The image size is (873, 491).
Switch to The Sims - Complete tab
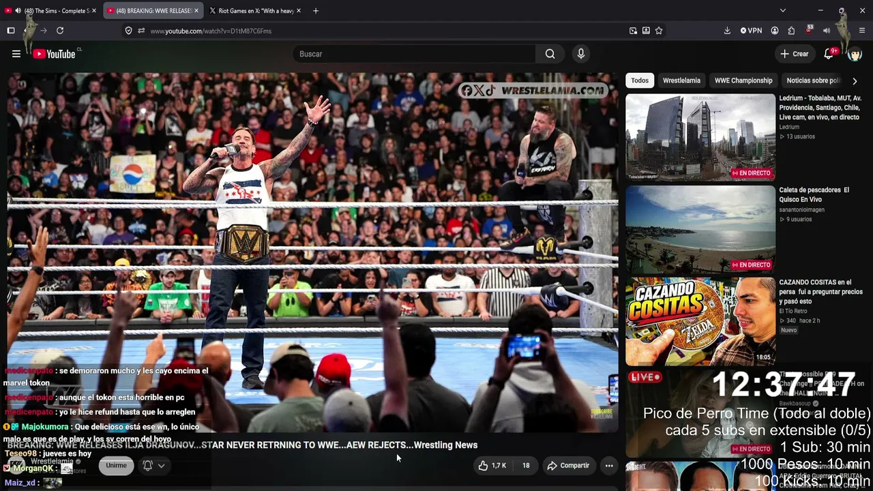click(51, 11)
